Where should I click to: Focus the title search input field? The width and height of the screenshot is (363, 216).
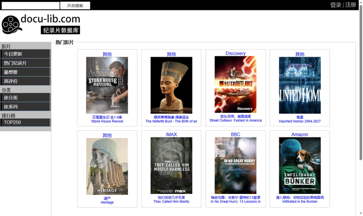30,5
